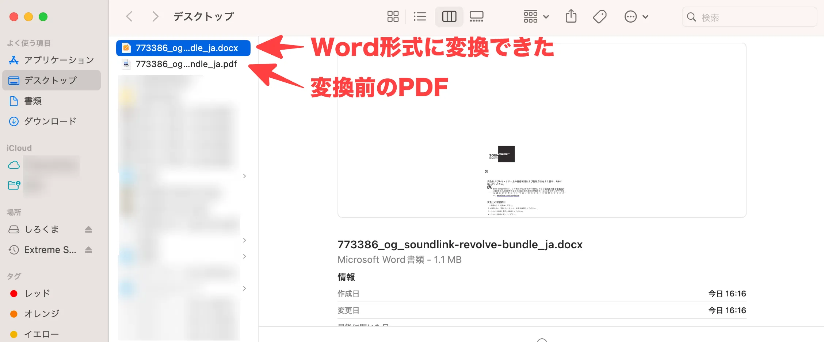
Task: Open ダウンロード in sidebar
Action: tap(52, 121)
